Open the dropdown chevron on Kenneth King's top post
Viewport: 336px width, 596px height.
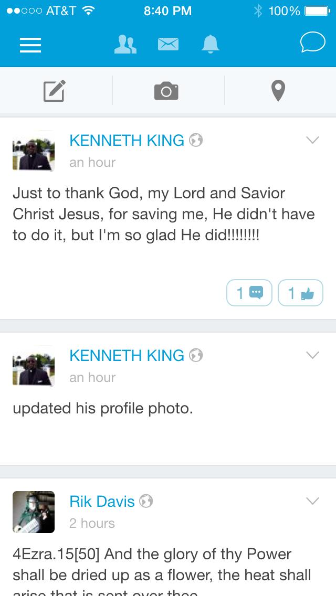coord(312,140)
